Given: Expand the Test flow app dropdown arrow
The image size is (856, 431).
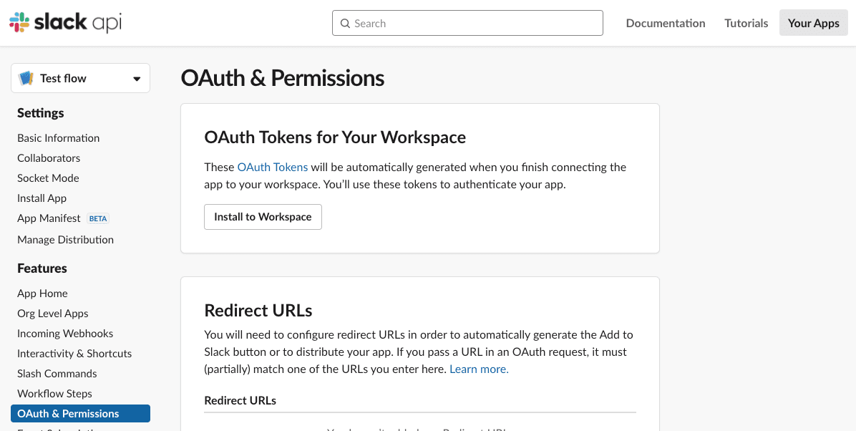Looking at the screenshot, I should (x=137, y=79).
